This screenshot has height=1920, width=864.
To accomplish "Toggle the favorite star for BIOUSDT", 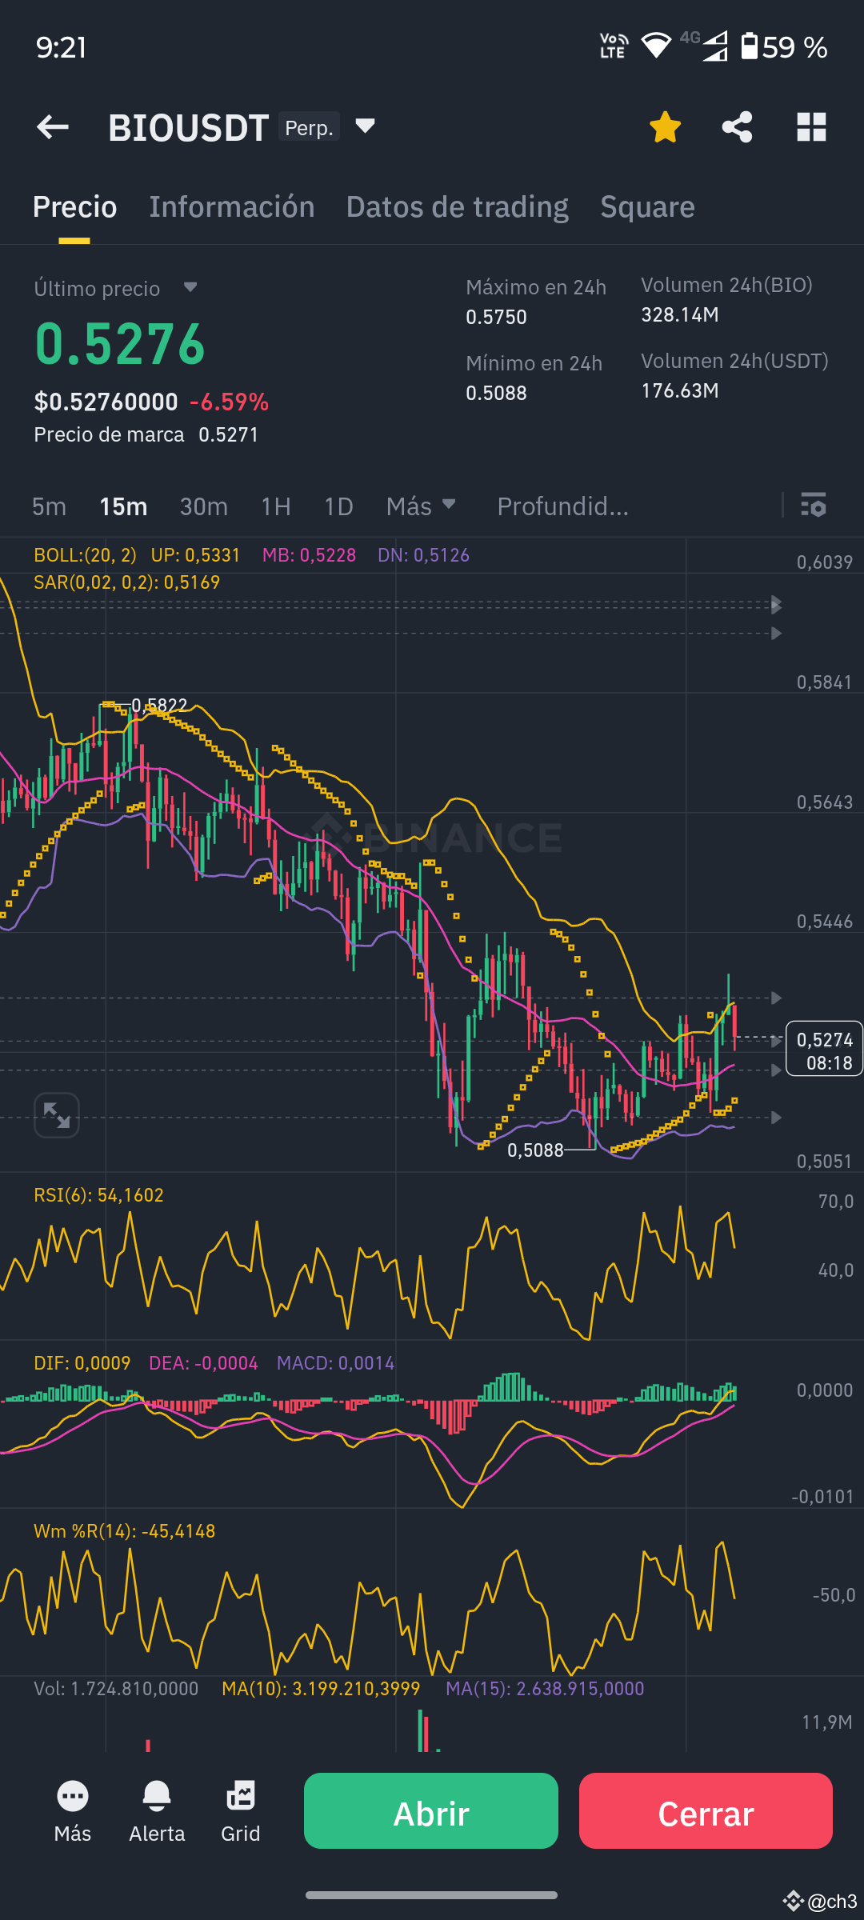I will click(x=665, y=126).
